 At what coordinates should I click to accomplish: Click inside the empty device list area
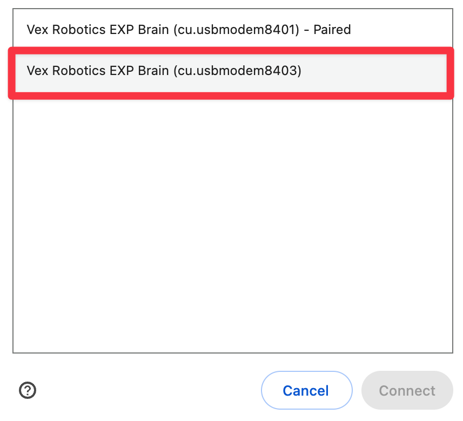tap(231, 227)
